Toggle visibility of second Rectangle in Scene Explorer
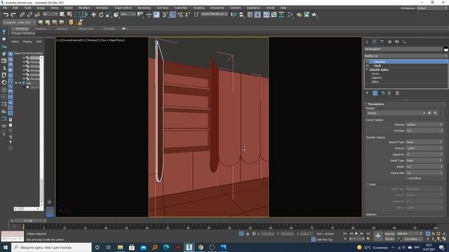The width and height of the screenshot is (449, 252). click(x=24, y=62)
